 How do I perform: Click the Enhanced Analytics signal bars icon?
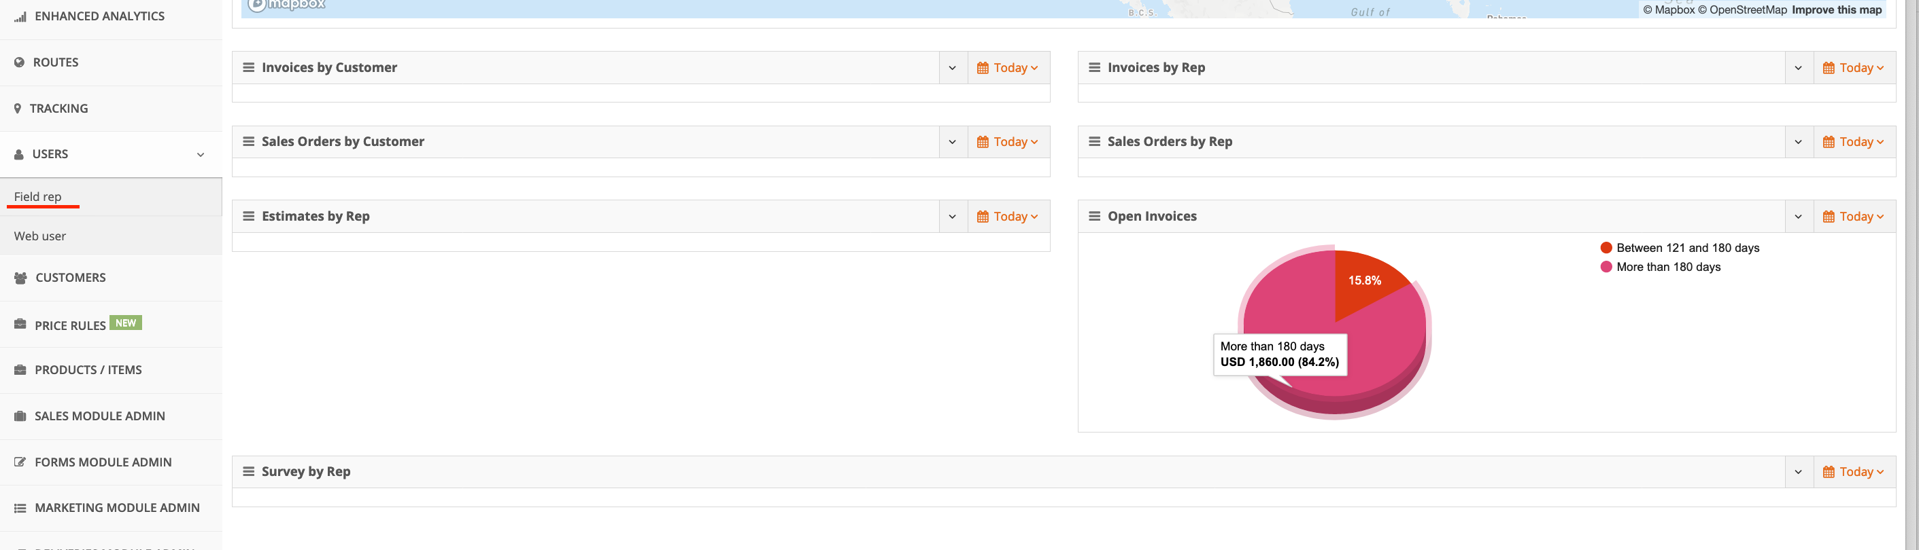pos(20,16)
